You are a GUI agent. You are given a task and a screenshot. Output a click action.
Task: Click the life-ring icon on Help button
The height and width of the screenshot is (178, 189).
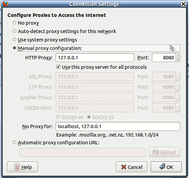tap(17, 167)
